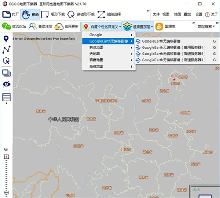Select the 多边形下载 polygon download tool
Image resolution: width=220 pixels, height=198 pixels.
pyautogui.click(x=81, y=14)
